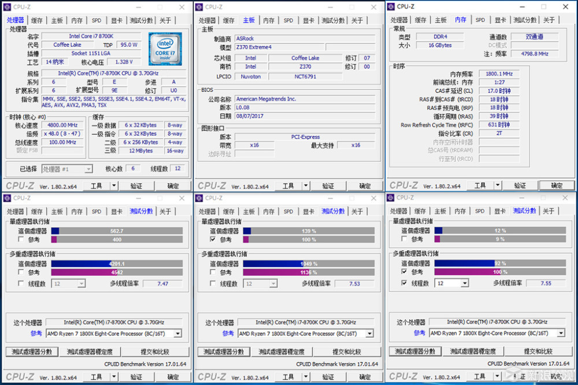
Task: Click the 双通道 channel value
Action: point(535,36)
